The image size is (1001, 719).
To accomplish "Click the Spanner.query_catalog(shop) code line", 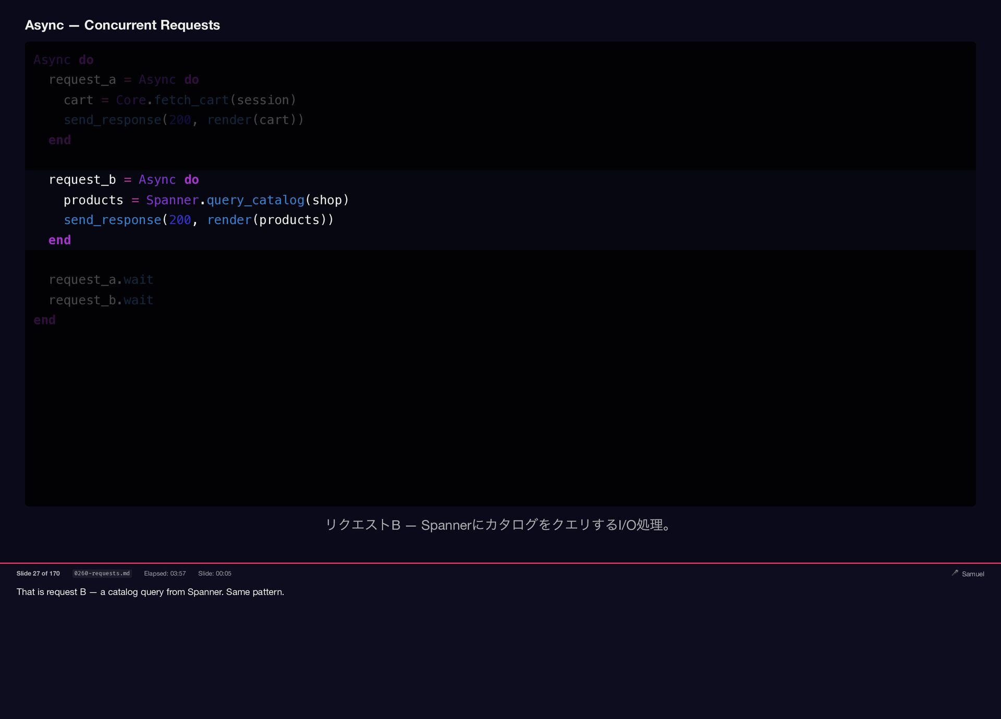I will pyautogui.click(x=206, y=200).
